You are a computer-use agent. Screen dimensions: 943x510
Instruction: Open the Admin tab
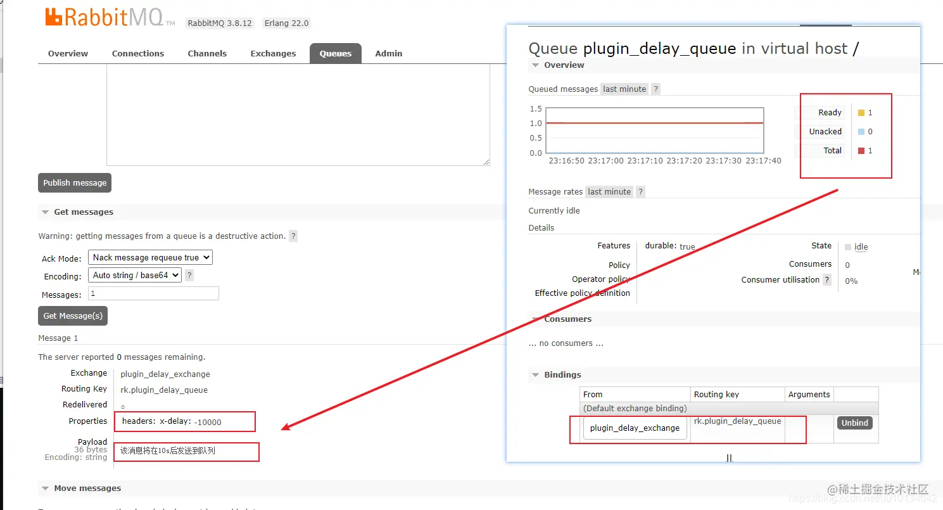coord(389,53)
